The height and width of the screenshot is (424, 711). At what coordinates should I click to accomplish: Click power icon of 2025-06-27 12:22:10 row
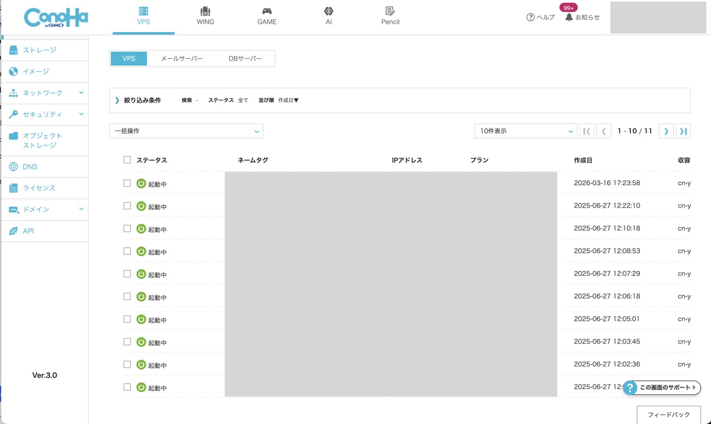point(141,206)
